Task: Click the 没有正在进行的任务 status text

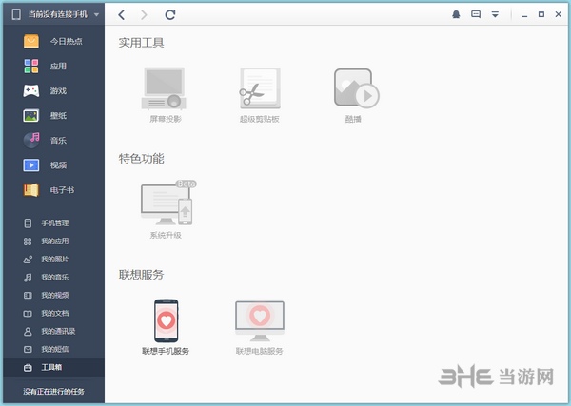Action: coord(54,392)
